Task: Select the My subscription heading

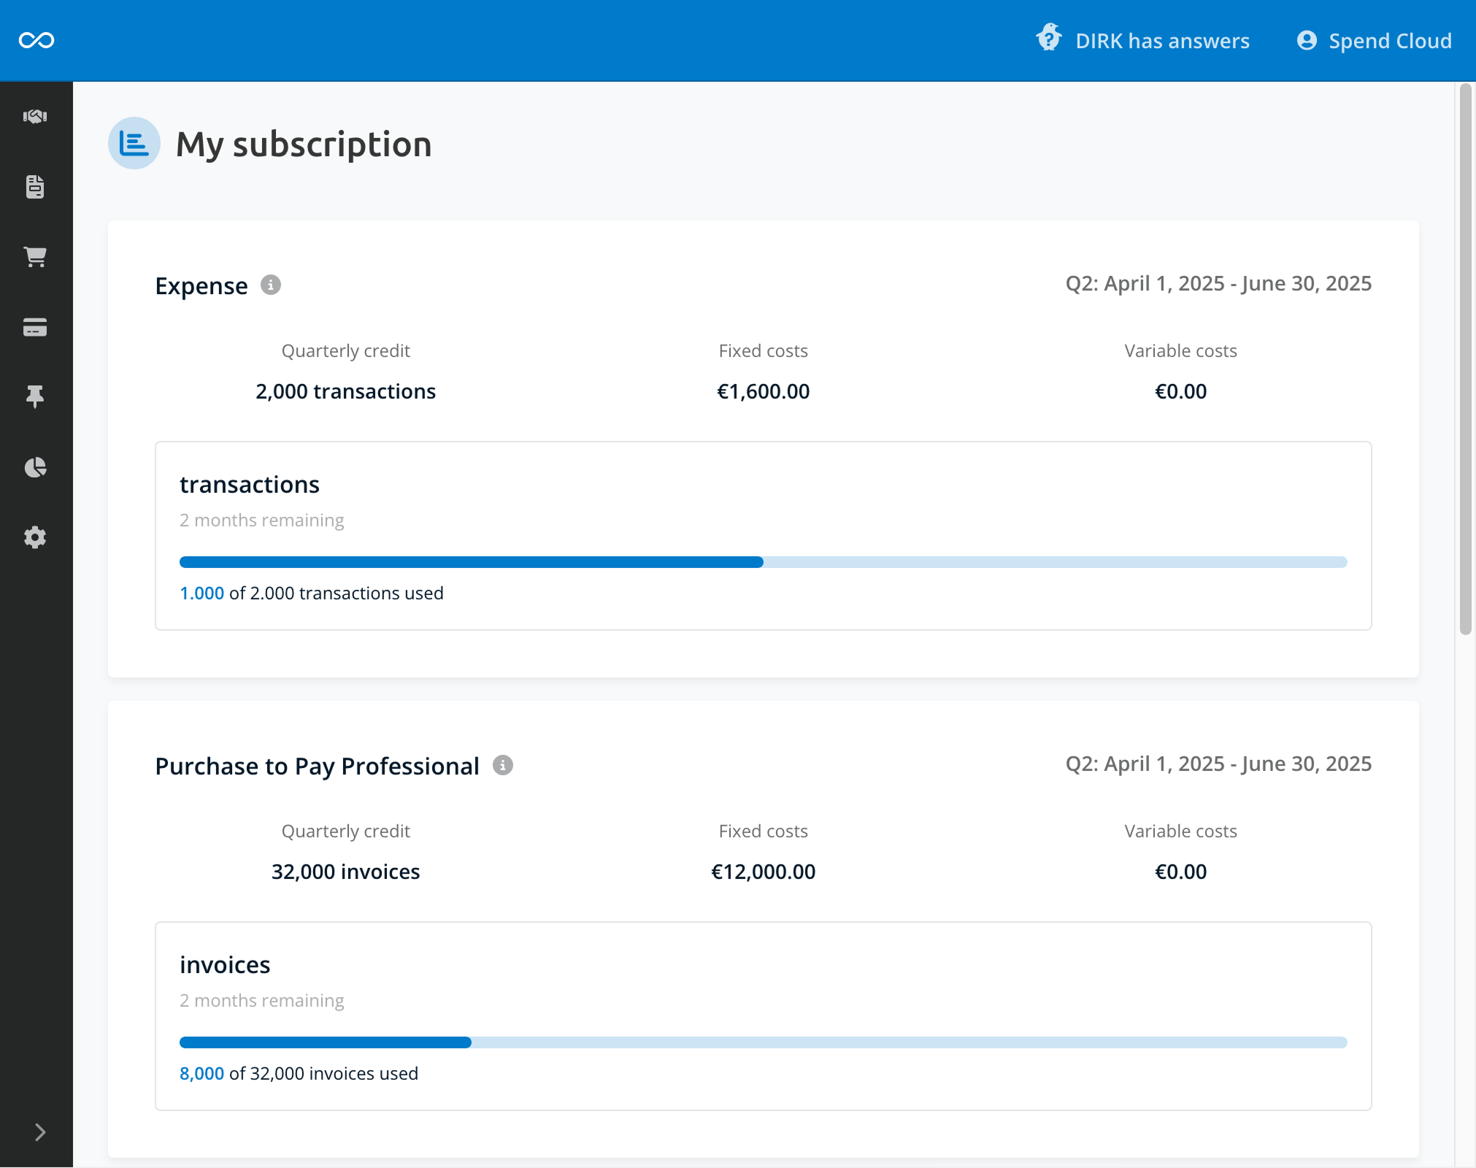Action: (x=304, y=145)
